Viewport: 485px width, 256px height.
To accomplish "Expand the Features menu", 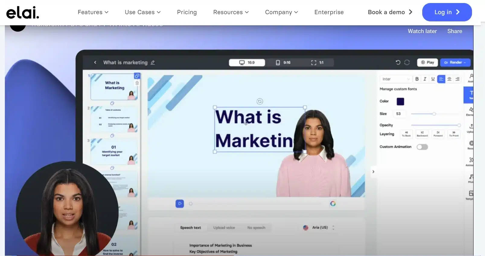I will click(x=93, y=12).
